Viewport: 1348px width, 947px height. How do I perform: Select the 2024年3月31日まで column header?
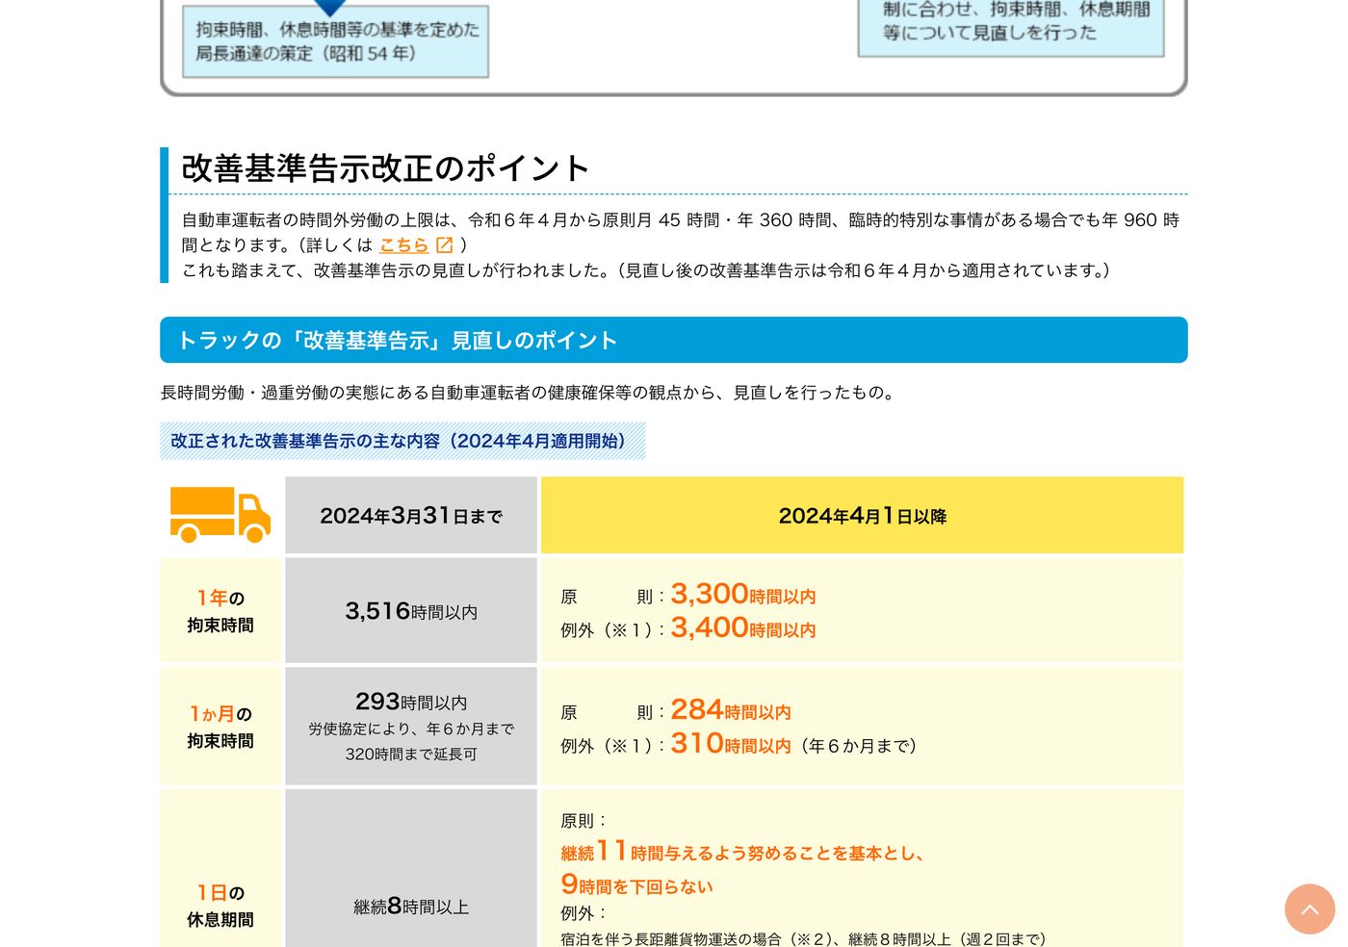click(411, 516)
